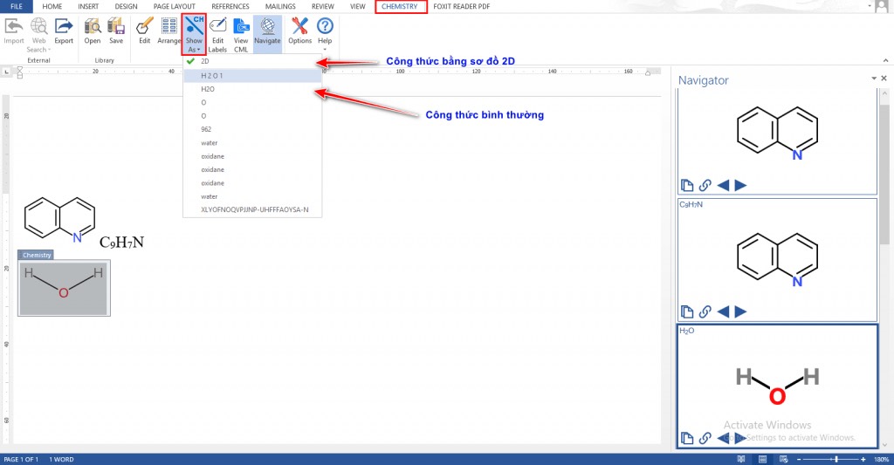The width and height of the screenshot is (894, 465).
Task: Open the chemistry Library
Action: [93, 31]
